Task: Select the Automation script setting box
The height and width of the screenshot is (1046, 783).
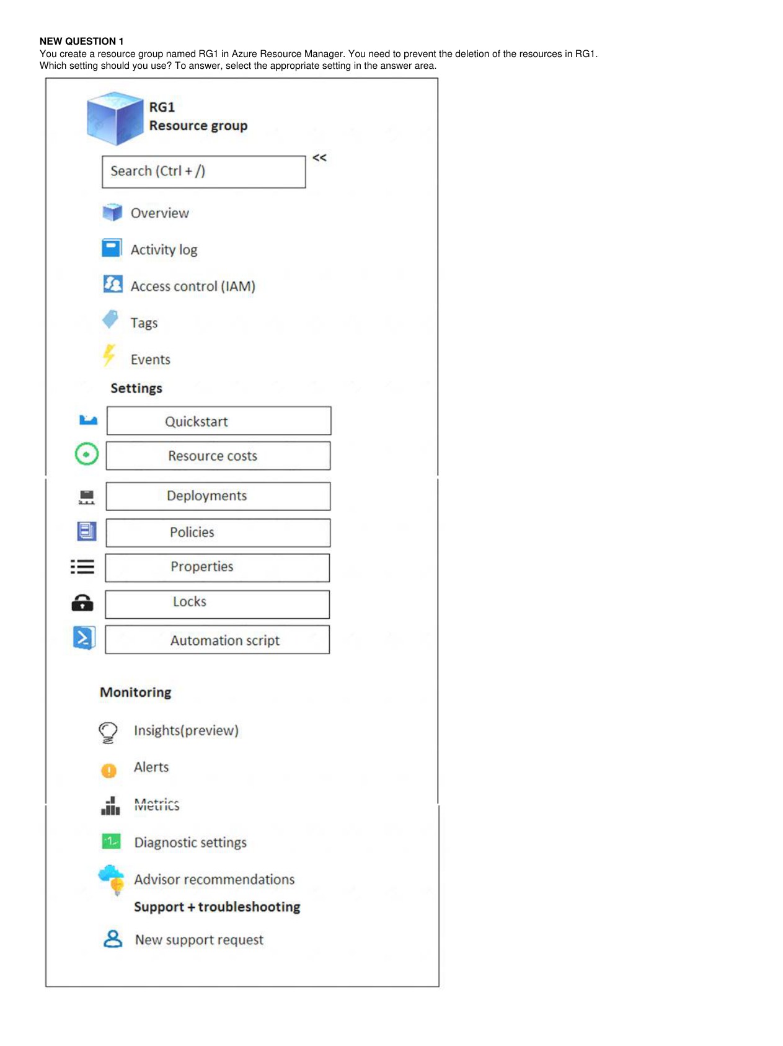Action: pos(218,639)
